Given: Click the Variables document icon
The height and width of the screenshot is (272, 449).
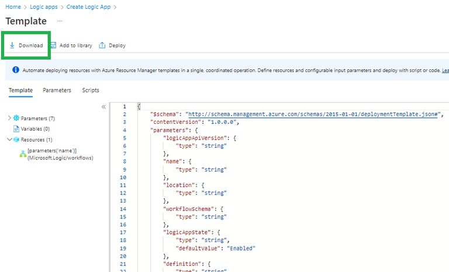Looking at the screenshot, I should click(16, 129).
